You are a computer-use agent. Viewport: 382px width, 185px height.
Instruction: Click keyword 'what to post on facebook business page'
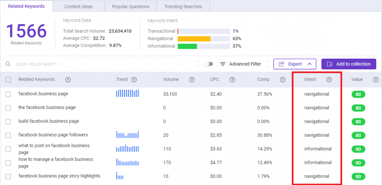tap(54, 149)
